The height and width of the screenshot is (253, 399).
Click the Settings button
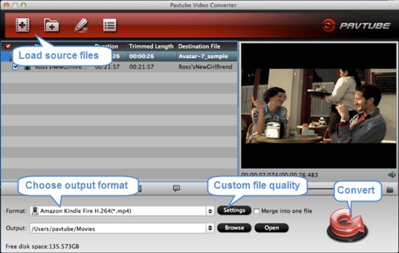234,210
